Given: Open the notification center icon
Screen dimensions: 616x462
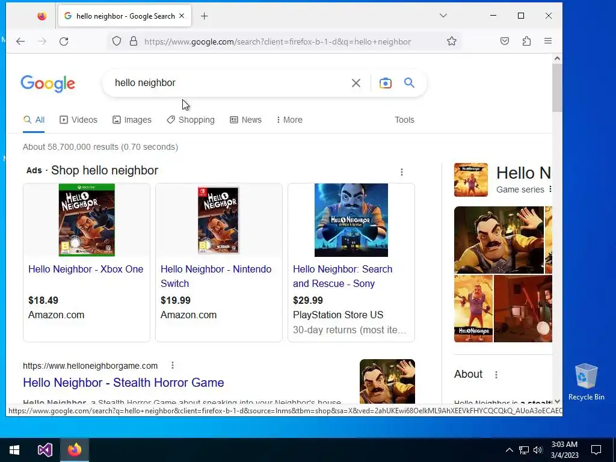Looking at the screenshot, I should click(596, 450).
